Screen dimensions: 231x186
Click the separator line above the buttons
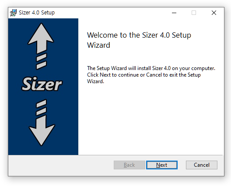tap(115, 155)
